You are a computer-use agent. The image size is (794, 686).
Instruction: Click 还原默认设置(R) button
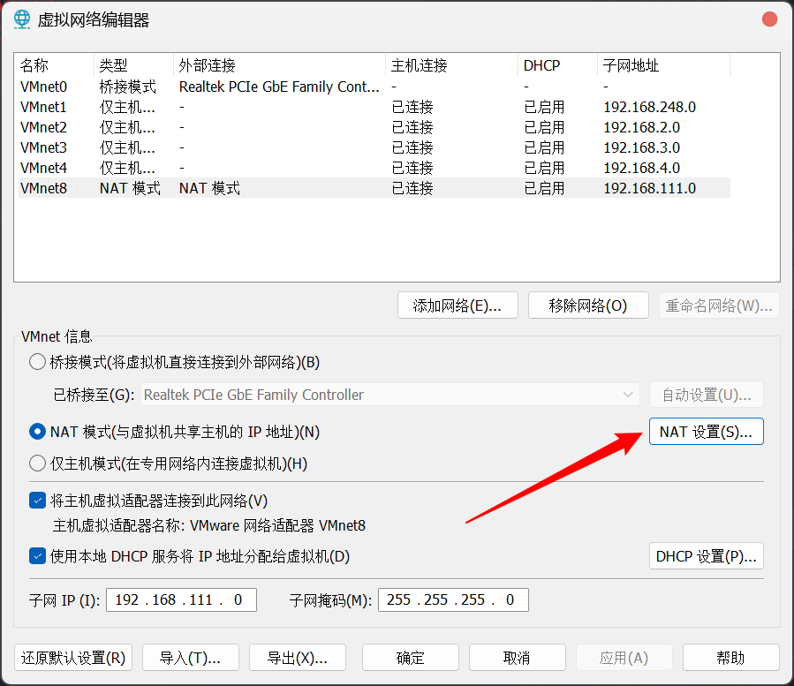[73, 657]
